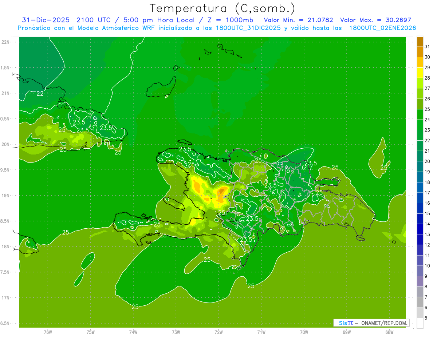Click the '69W' longitude axis label
Image resolution: width=437 pixels, height=337 pixels.
click(347, 332)
